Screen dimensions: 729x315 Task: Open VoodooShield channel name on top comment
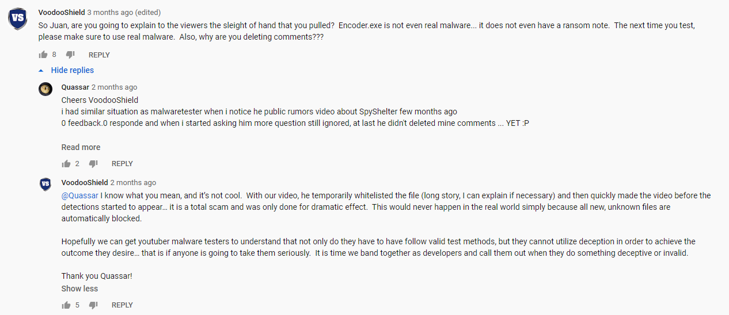[62, 12]
